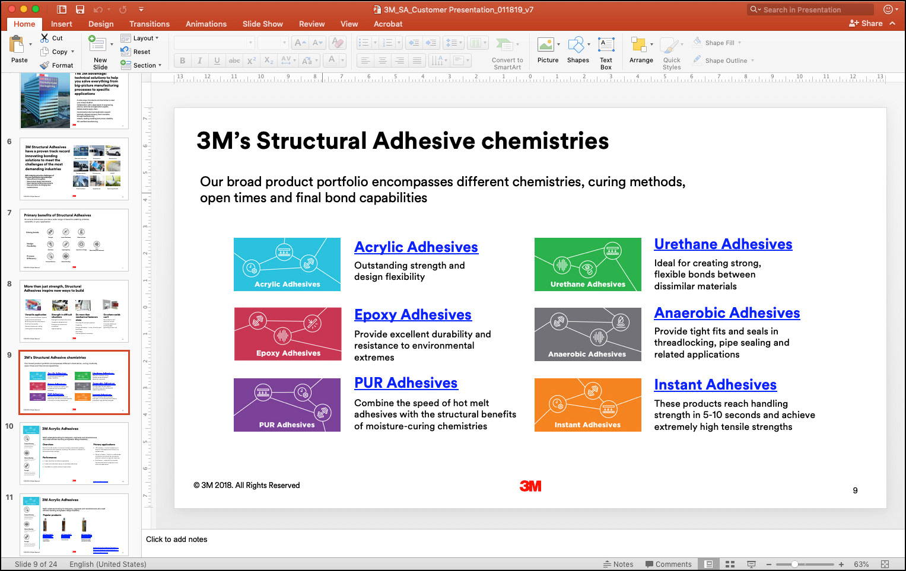Switch to the Transitions tab
Viewport: 906px width, 571px height.
[150, 24]
